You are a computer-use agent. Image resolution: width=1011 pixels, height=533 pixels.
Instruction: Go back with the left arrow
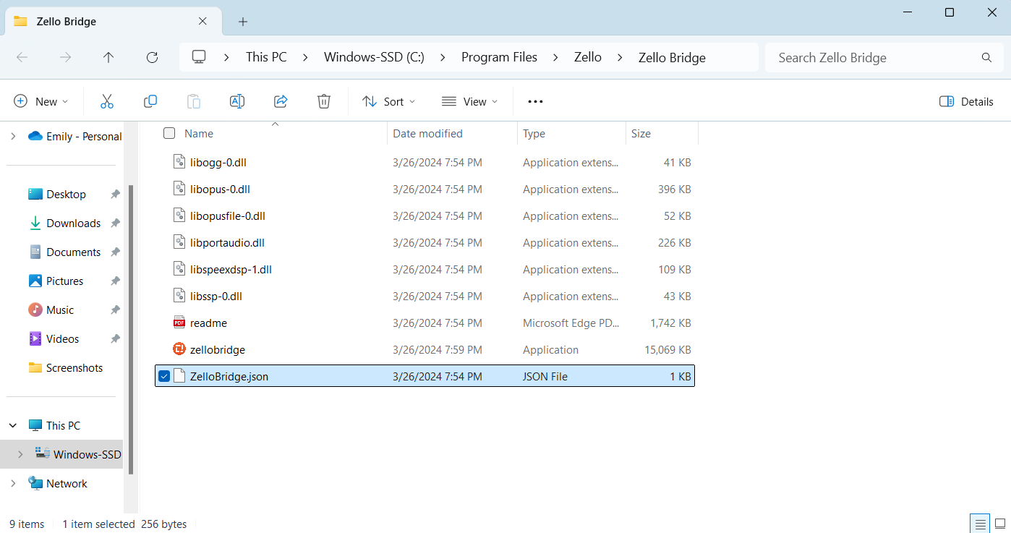[22, 57]
